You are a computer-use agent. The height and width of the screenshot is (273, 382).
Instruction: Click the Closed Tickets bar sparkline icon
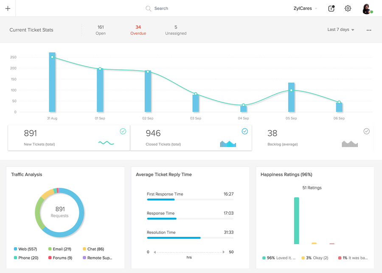pyautogui.click(x=228, y=144)
